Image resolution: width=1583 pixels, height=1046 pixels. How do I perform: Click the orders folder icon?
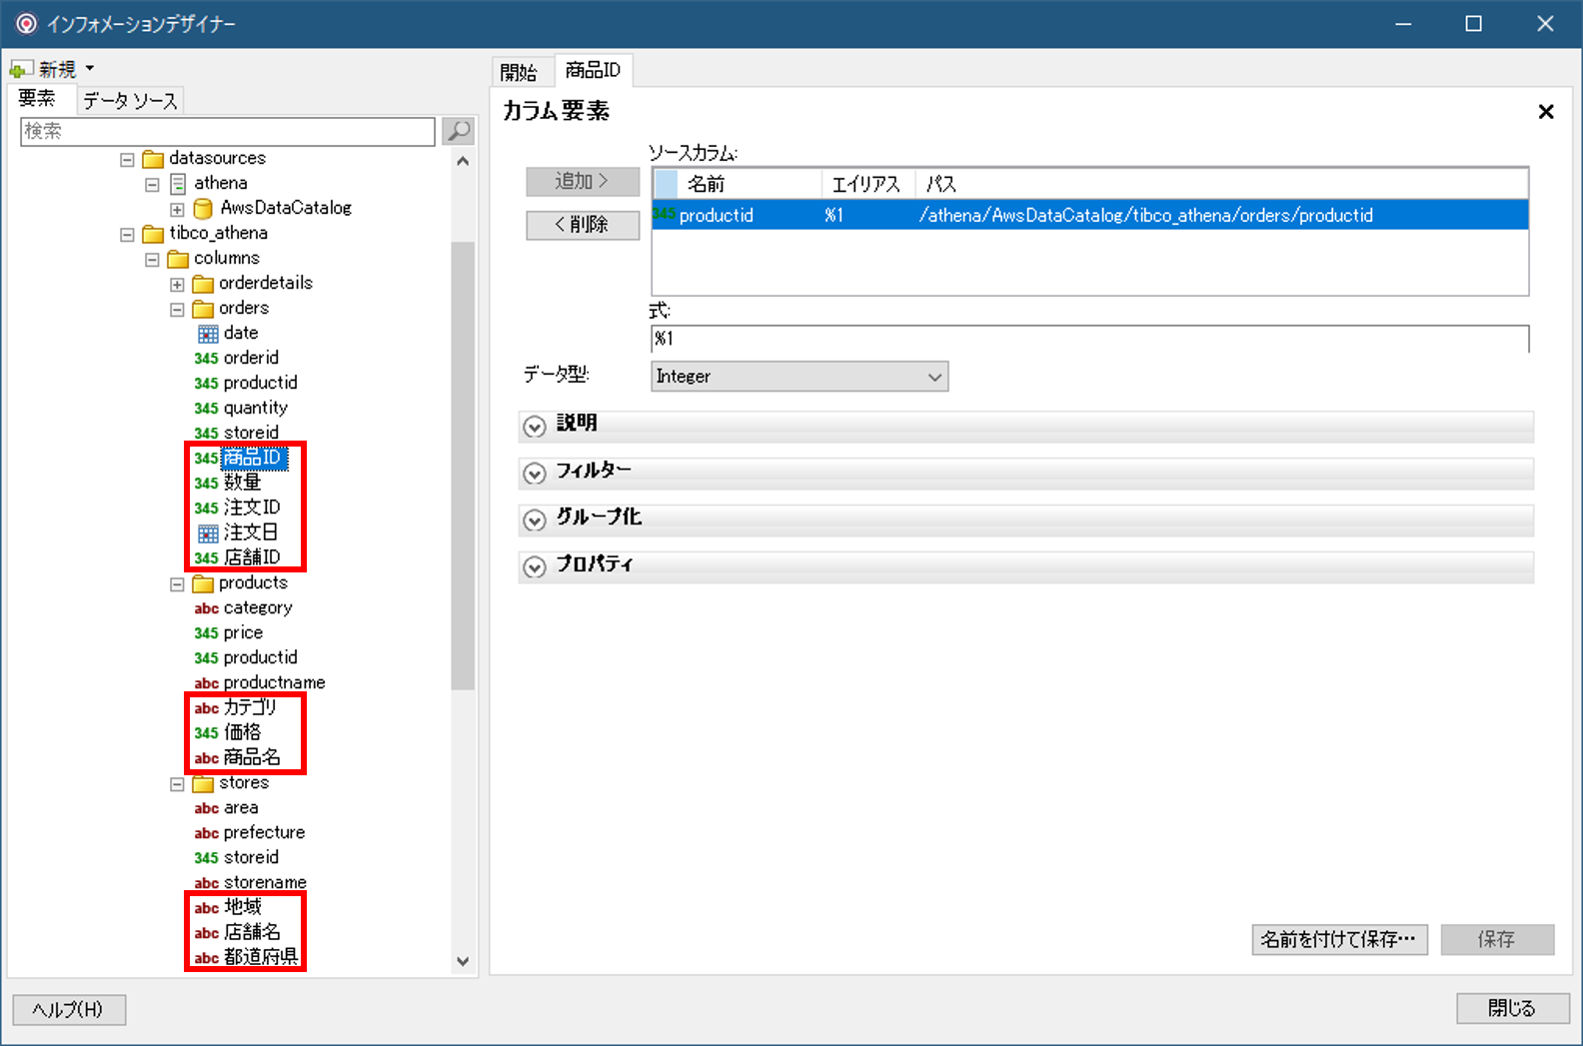point(203,309)
